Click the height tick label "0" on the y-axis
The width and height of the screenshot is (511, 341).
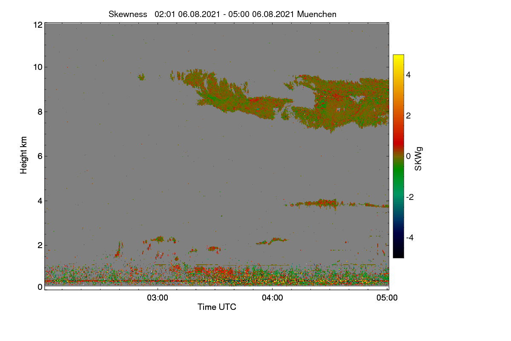40,287
